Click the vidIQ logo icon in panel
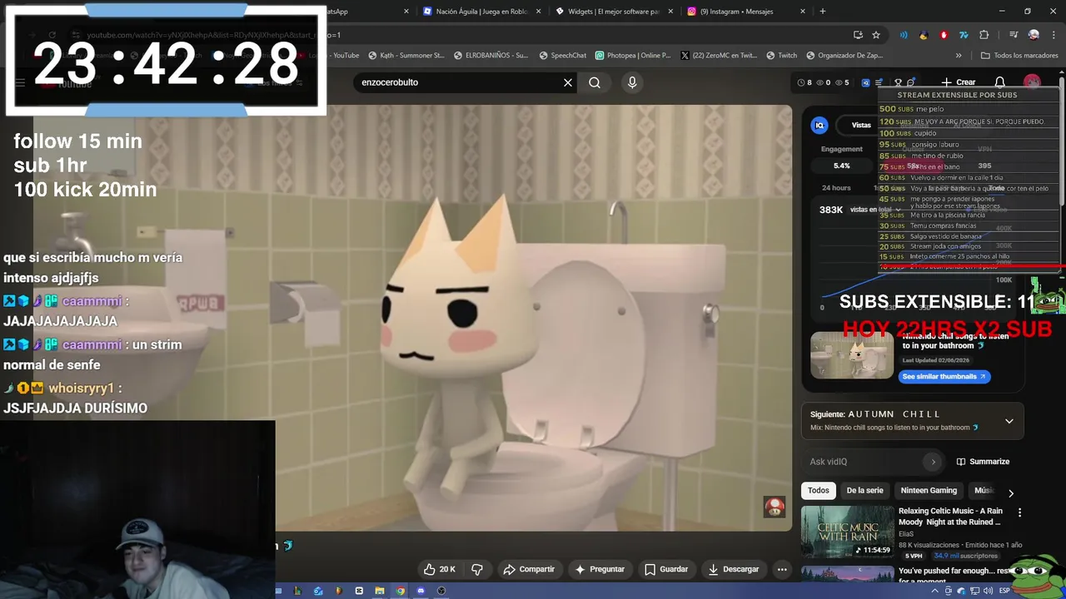 coord(819,125)
